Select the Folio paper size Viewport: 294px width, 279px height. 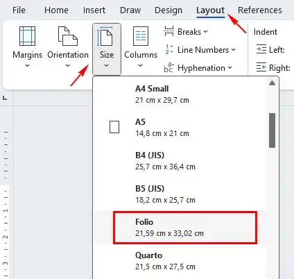[x=180, y=228]
